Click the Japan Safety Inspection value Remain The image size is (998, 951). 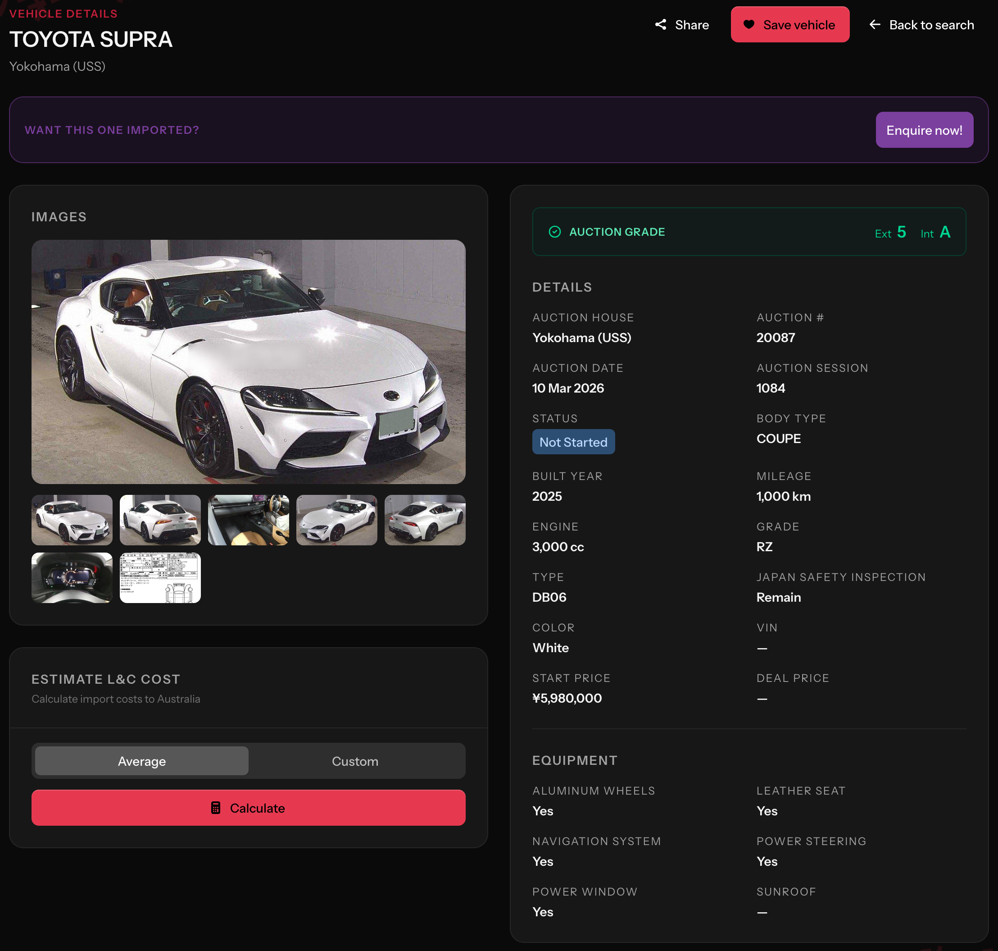779,597
